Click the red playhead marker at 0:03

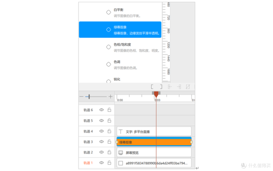click(156, 94)
